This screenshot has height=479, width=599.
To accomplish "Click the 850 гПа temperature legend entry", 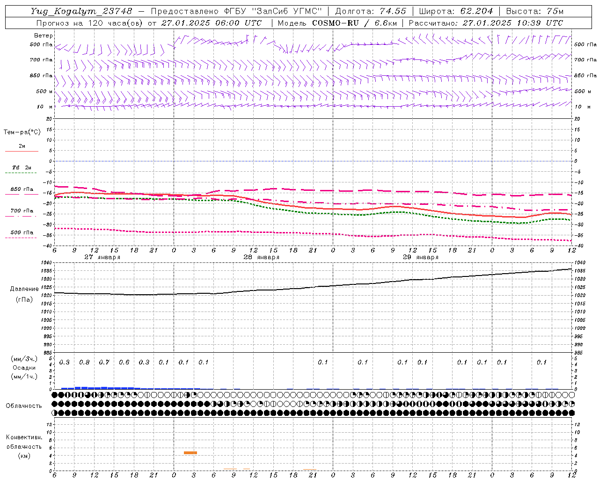I will pyautogui.click(x=22, y=189).
